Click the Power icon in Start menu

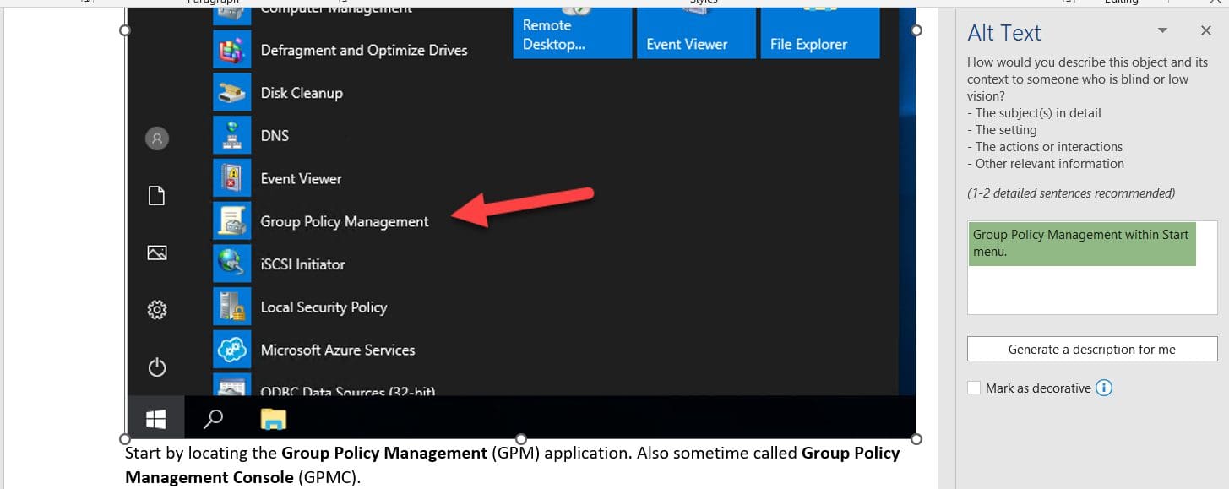point(157,367)
